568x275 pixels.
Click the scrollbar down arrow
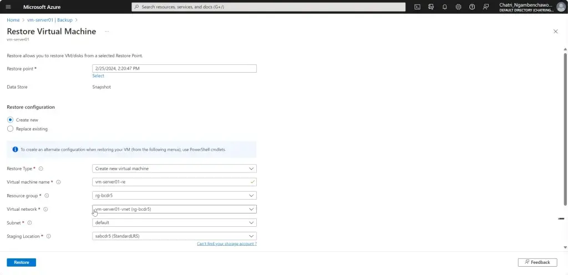point(565,247)
